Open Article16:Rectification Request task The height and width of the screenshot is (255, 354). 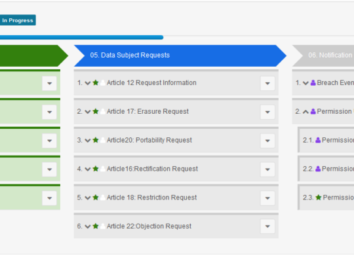[x=152, y=169]
